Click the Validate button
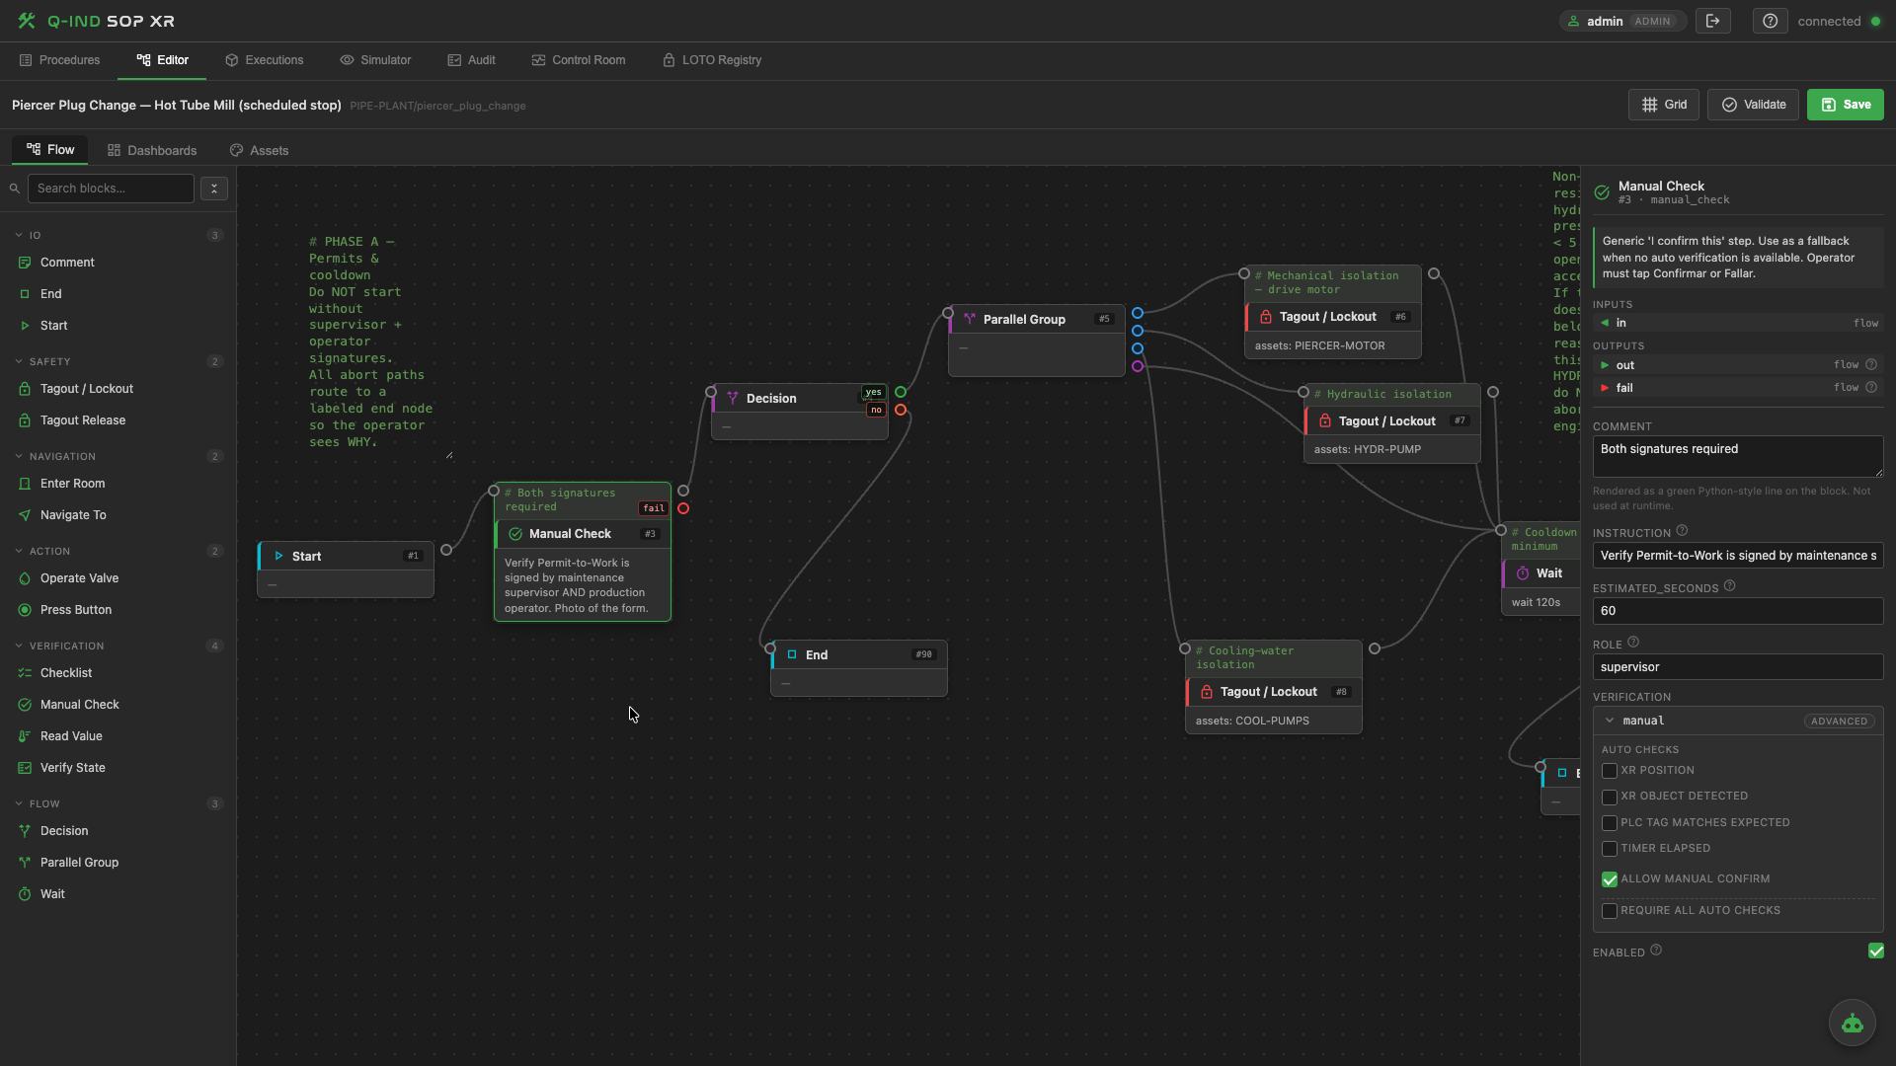The width and height of the screenshot is (1896, 1066). point(1754,105)
